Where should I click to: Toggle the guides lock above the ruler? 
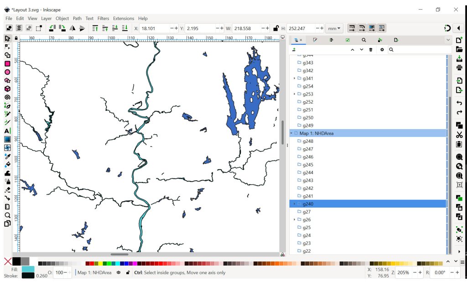(16, 38)
